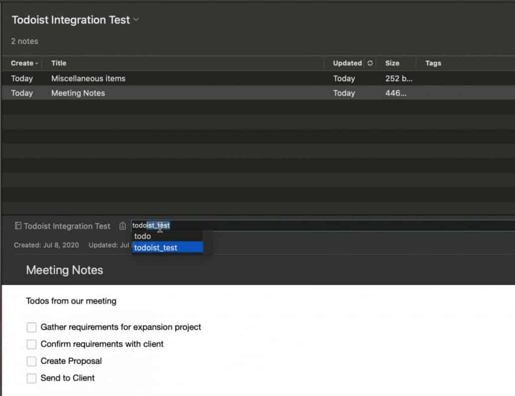
Task: Sort by the Create column header
Action: (x=24, y=63)
